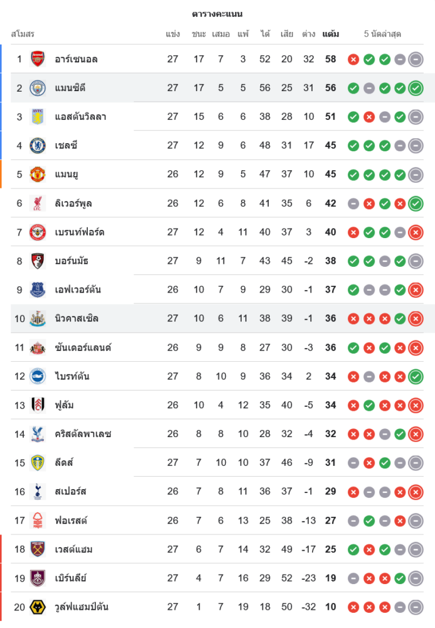Image resolution: width=435 pixels, height=628 pixels.
Task: Click the 5 นัดล่าสุด column header
Action: tap(382, 34)
